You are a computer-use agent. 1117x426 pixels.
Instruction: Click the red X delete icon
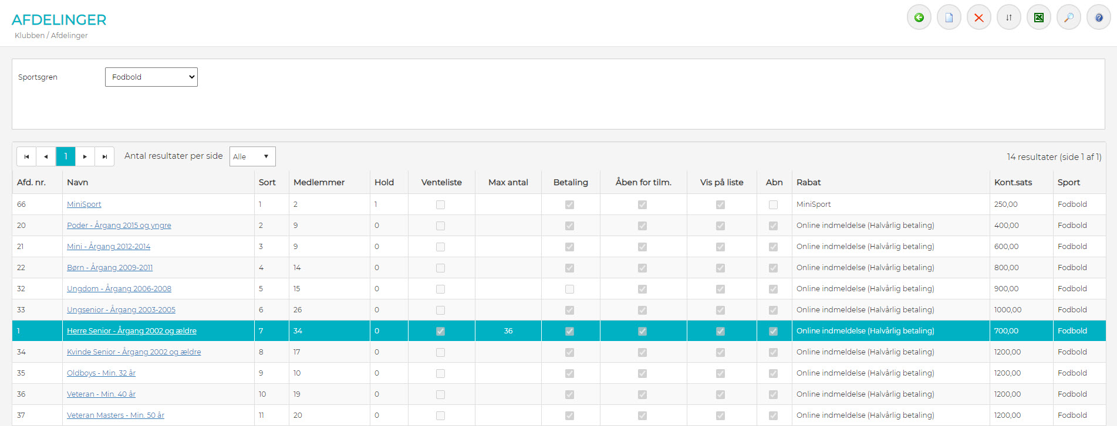tap(978, 18)
